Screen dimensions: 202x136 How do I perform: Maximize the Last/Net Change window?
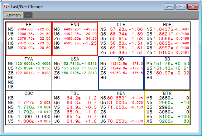[x=181, y=7]
